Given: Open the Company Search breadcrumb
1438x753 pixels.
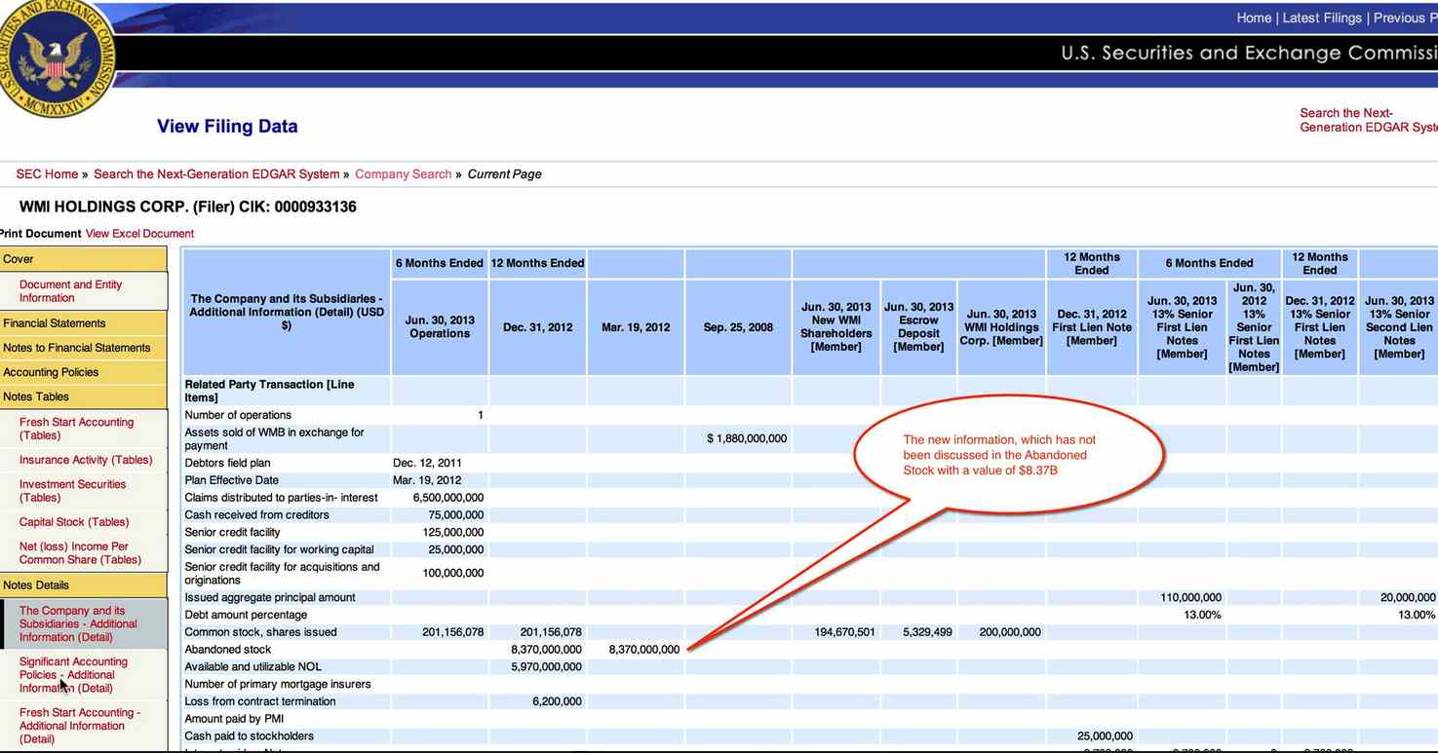Looking at the screenshot, I should [x=403, y=174].
